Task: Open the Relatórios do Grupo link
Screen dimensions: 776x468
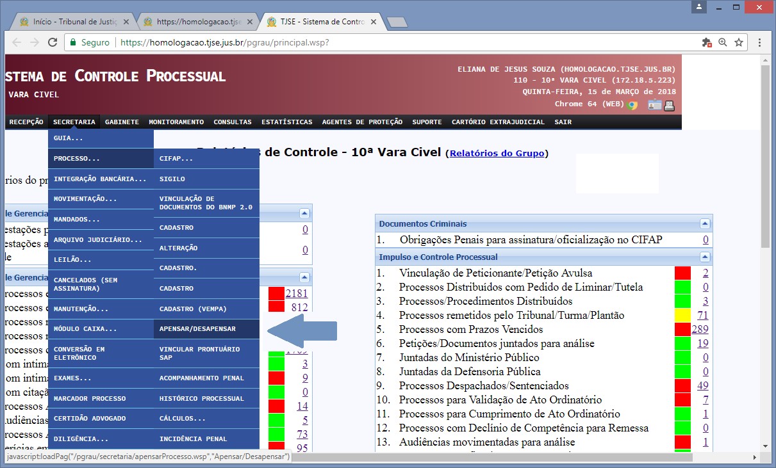Action: tap(497, 154)
